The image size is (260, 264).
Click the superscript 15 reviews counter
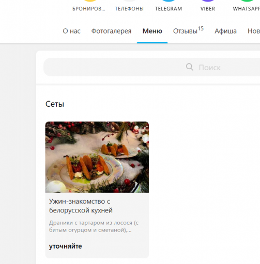[201, 28]
